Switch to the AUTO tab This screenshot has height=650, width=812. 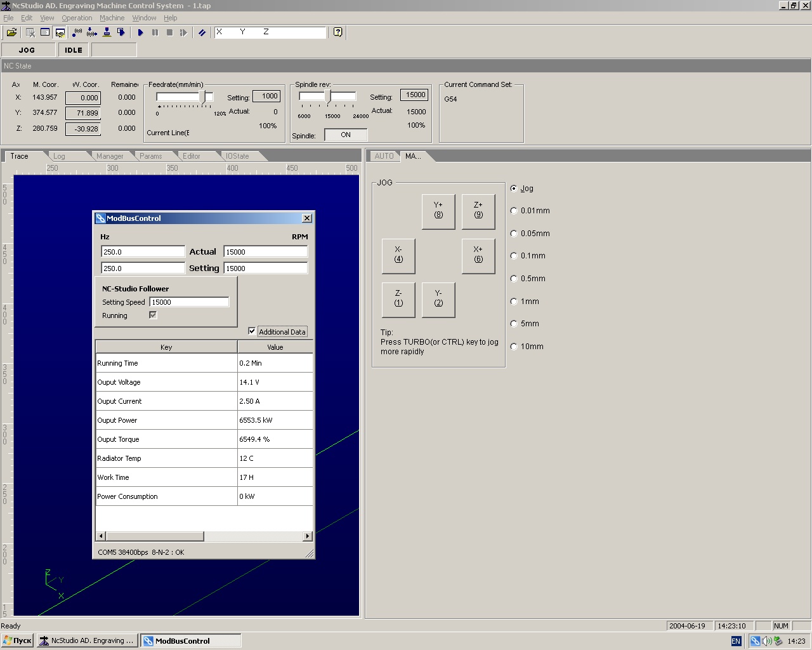tap(384, 156)
